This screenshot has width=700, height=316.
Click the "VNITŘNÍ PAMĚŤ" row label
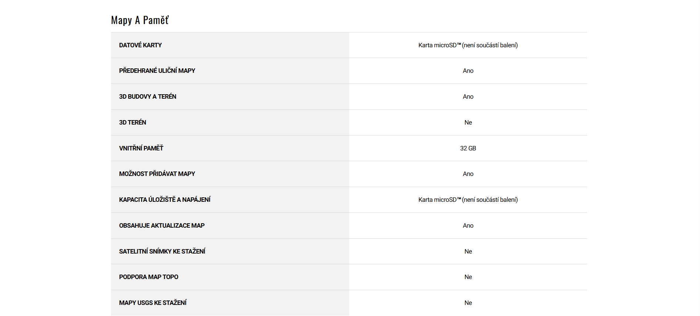[x=141, y=148]
